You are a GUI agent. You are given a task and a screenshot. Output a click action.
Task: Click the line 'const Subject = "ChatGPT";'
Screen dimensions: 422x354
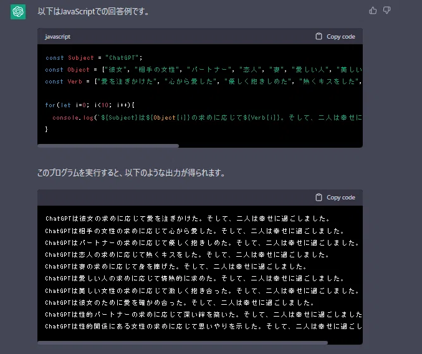click(94, 57)
